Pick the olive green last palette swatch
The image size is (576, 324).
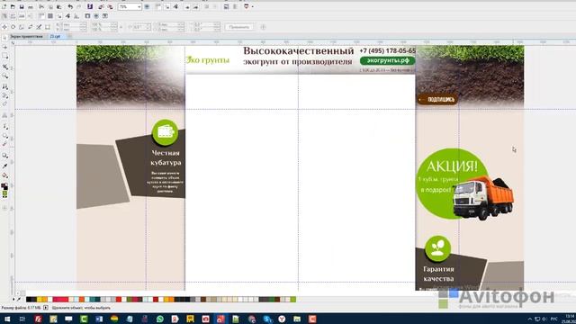click(293, 300)
